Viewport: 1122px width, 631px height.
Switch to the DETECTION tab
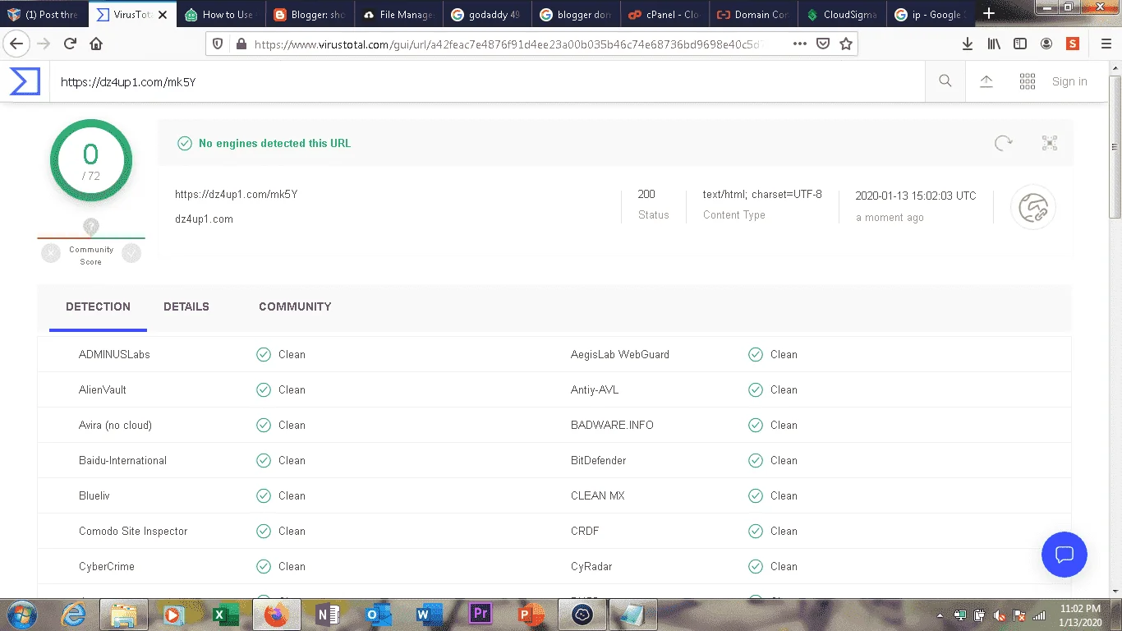[x=98, y=306]
